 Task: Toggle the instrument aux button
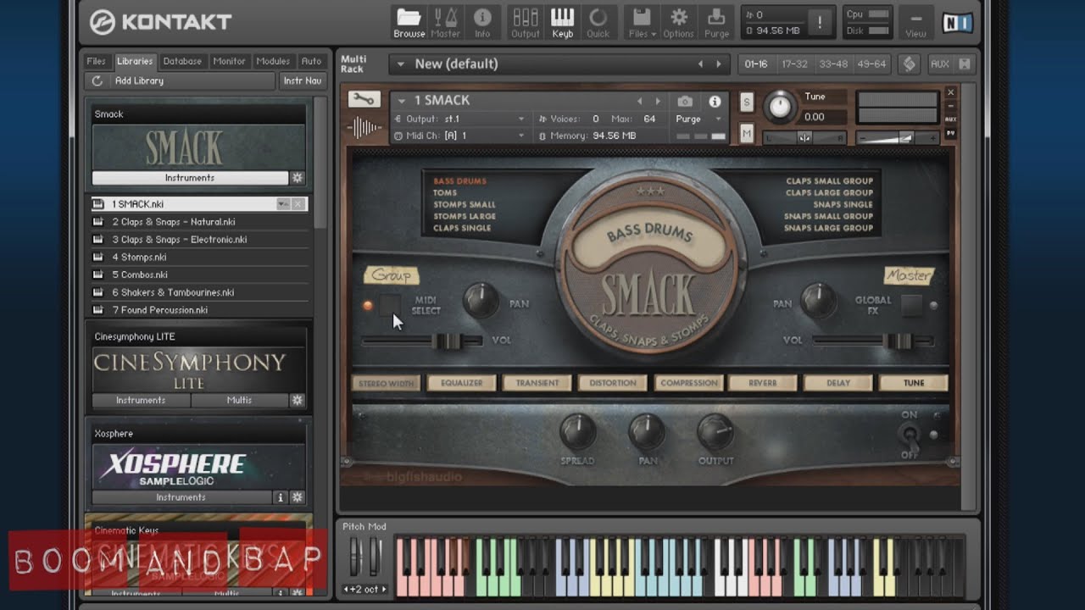pyautogui.click(x=950, y=119)
